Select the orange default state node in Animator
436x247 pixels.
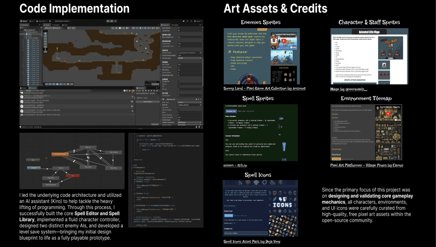tap(60, 155)
